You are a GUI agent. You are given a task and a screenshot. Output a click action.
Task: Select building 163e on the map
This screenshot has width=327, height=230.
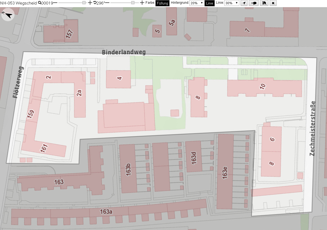pyautogui.click(x=225, y=172)
